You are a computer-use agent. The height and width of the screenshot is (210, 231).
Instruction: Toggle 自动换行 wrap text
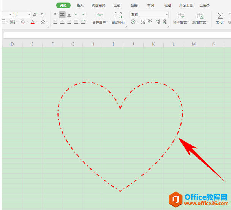[118, 18]
